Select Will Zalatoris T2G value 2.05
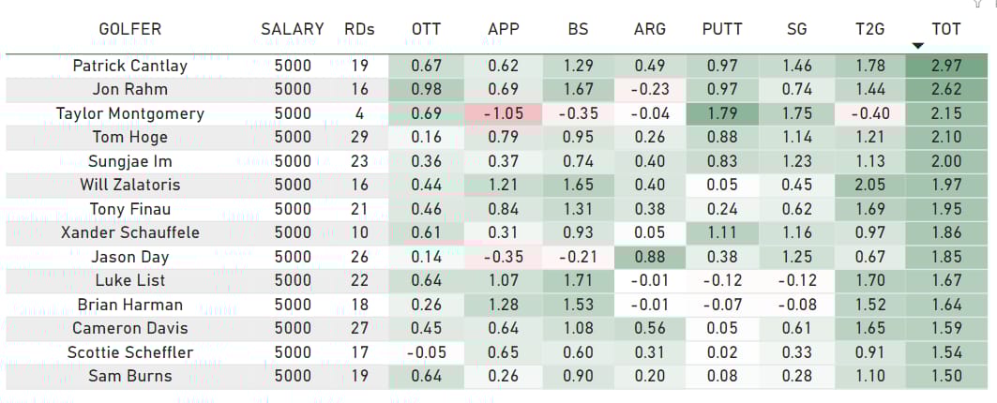 tap(869, 185)
